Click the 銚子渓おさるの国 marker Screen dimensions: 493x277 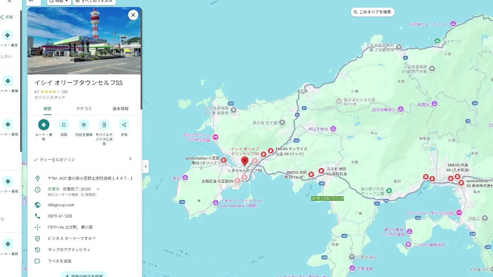[x=339, y=102]
